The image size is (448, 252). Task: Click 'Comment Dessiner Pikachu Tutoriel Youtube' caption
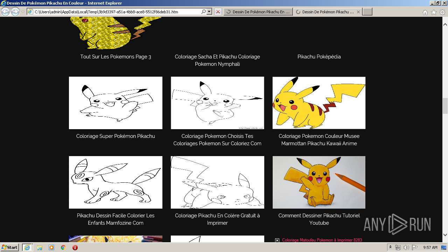click(x=319, y=219)
